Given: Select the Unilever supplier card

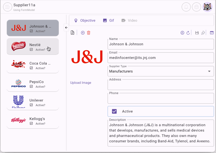Looking at the screenshot, I should 33,102.
